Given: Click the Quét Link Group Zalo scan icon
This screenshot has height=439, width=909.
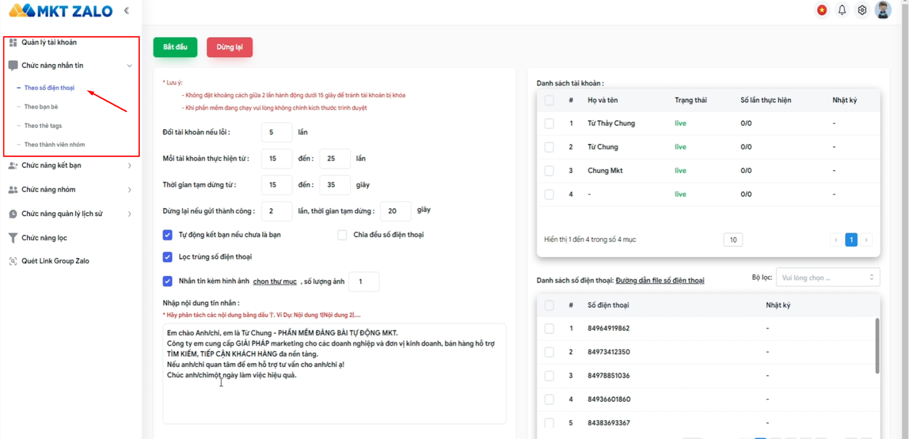Looking at the screenshot, I should coord(13,261).
